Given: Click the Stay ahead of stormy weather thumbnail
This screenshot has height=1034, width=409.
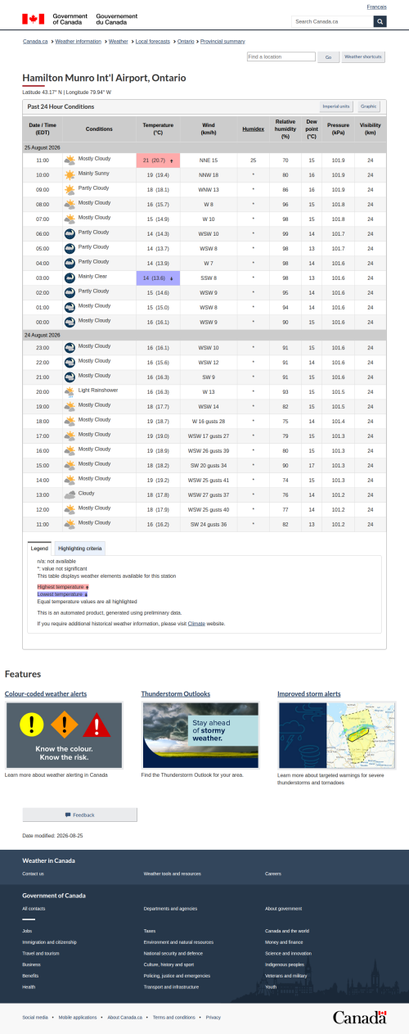Looking at the screenshot, I should [200, 735].
